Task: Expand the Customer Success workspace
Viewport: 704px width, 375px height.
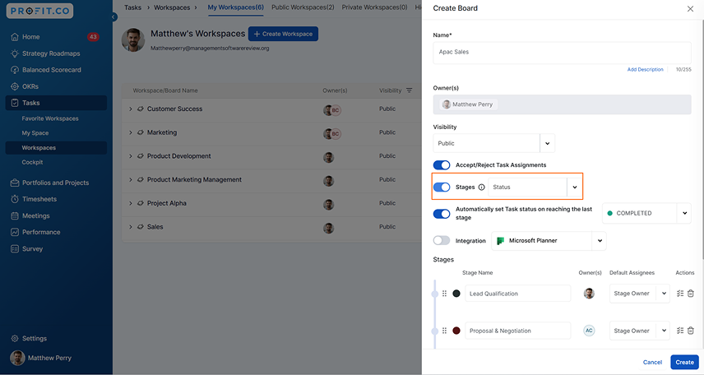Action: [131, 109]
